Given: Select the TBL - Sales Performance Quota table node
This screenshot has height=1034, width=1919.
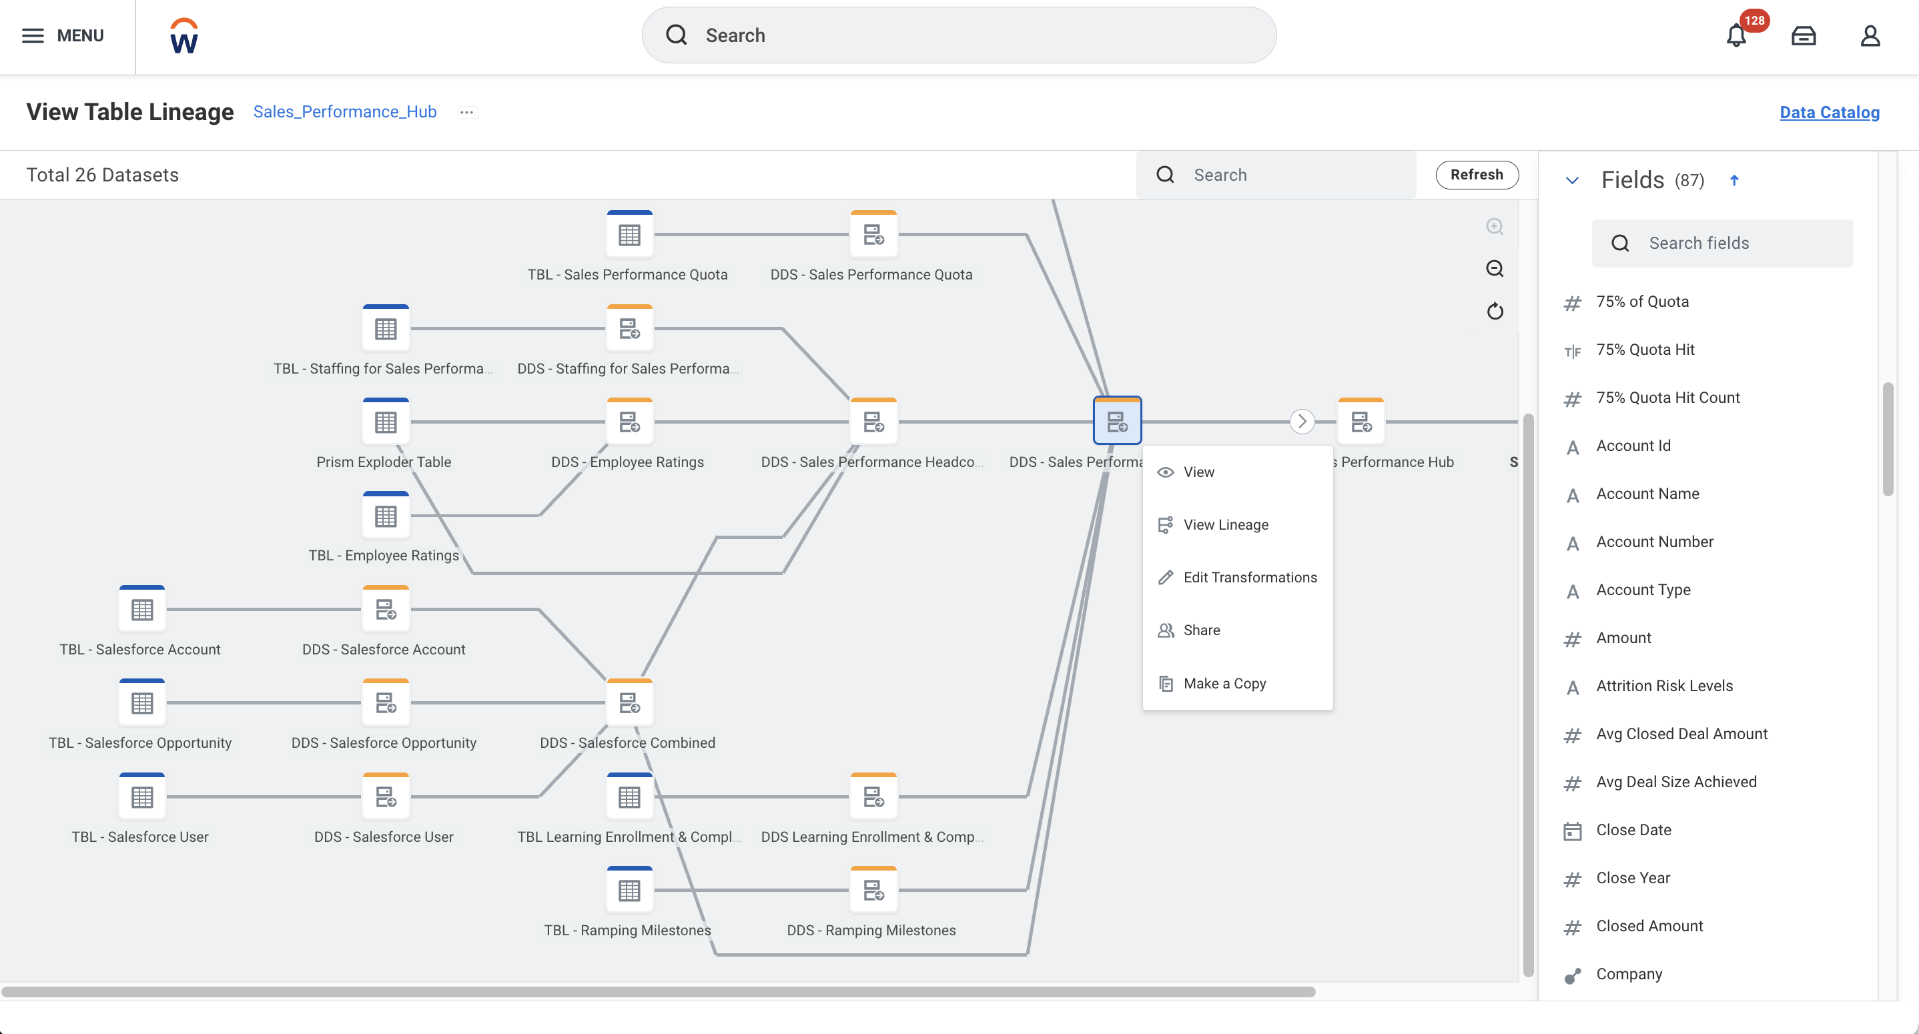Looking at the screenshot, I should (629, 235).
